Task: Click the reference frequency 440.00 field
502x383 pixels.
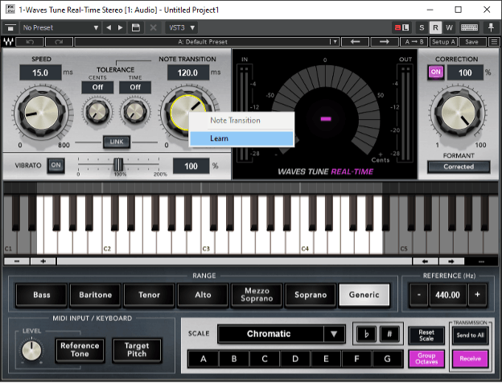Action: [x=447, y=295]
